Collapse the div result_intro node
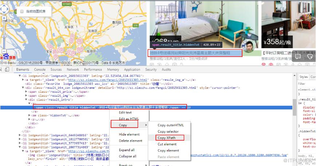316x166 pixels. [x=26, y=100]
